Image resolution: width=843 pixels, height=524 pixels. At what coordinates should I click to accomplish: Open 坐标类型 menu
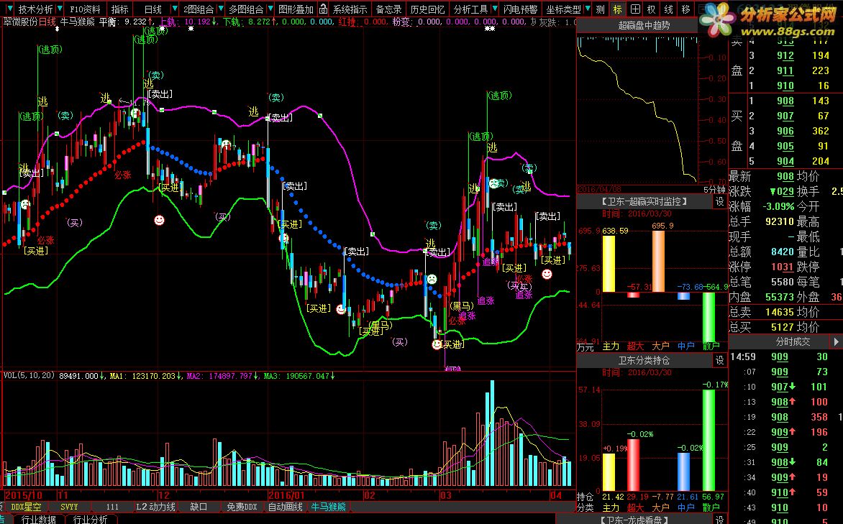[563, 9]
